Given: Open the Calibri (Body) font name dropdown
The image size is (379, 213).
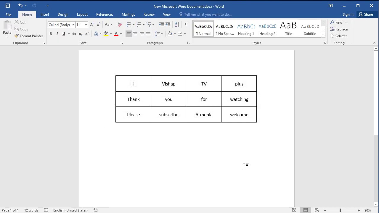Looking at the screenshot, I should click(x=61, y=25).
